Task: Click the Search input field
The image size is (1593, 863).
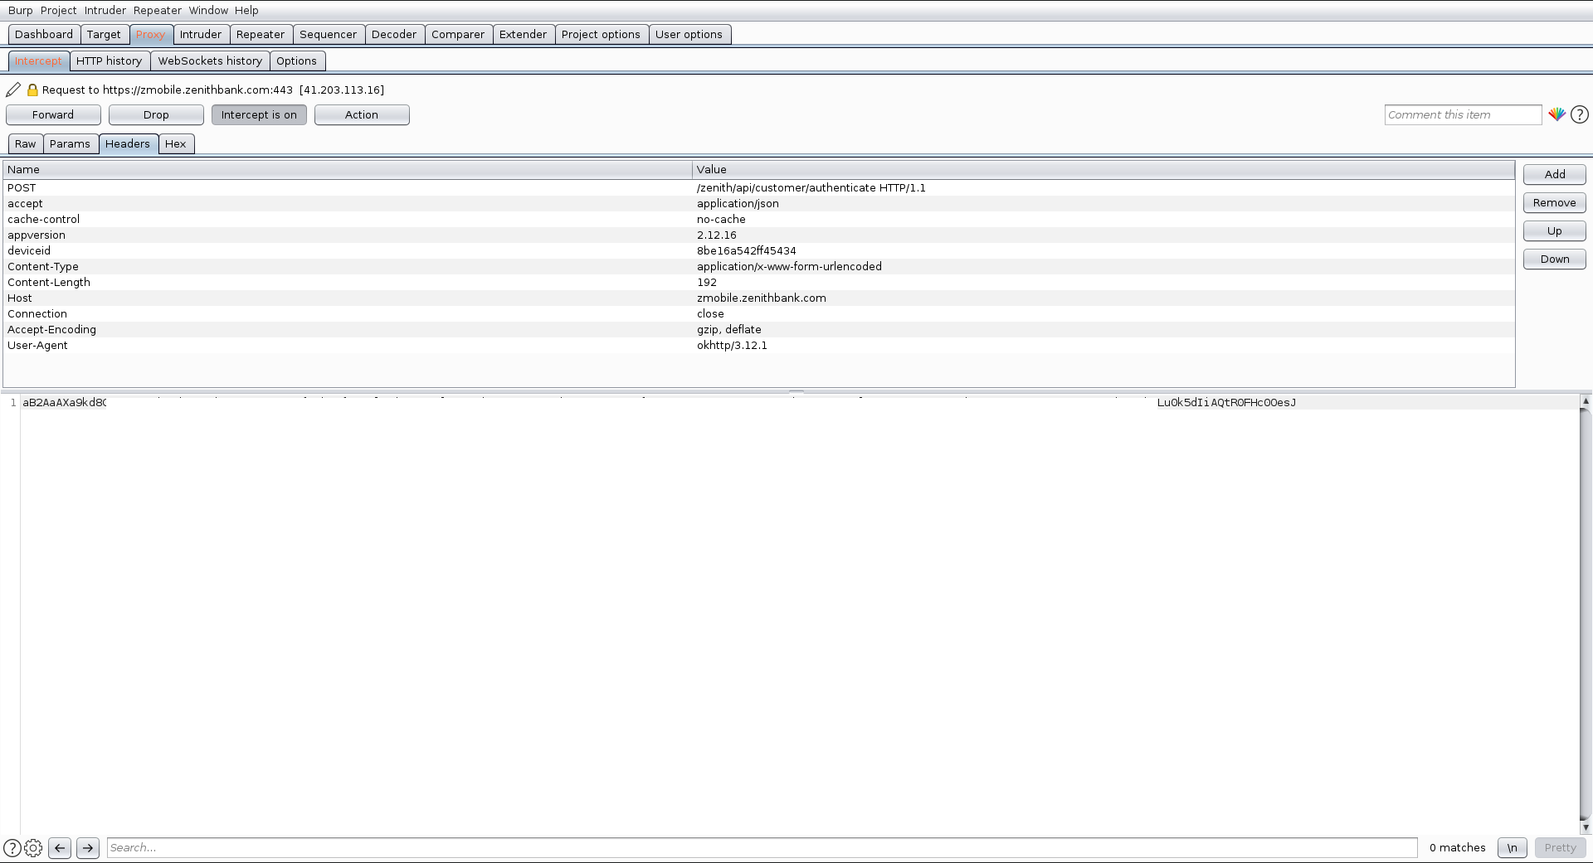Action: click(x=762, y=847)
